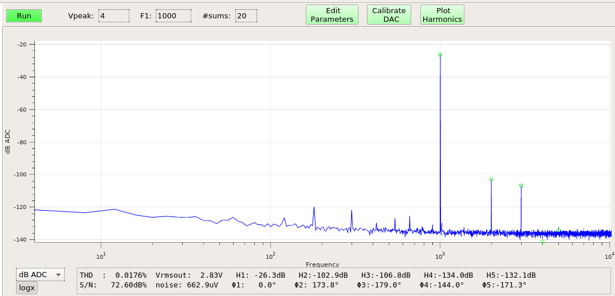The height and width of the screenshot is (296, 615).
Task: Click the Vrmsout 2.83V readout
Action: 189,275
